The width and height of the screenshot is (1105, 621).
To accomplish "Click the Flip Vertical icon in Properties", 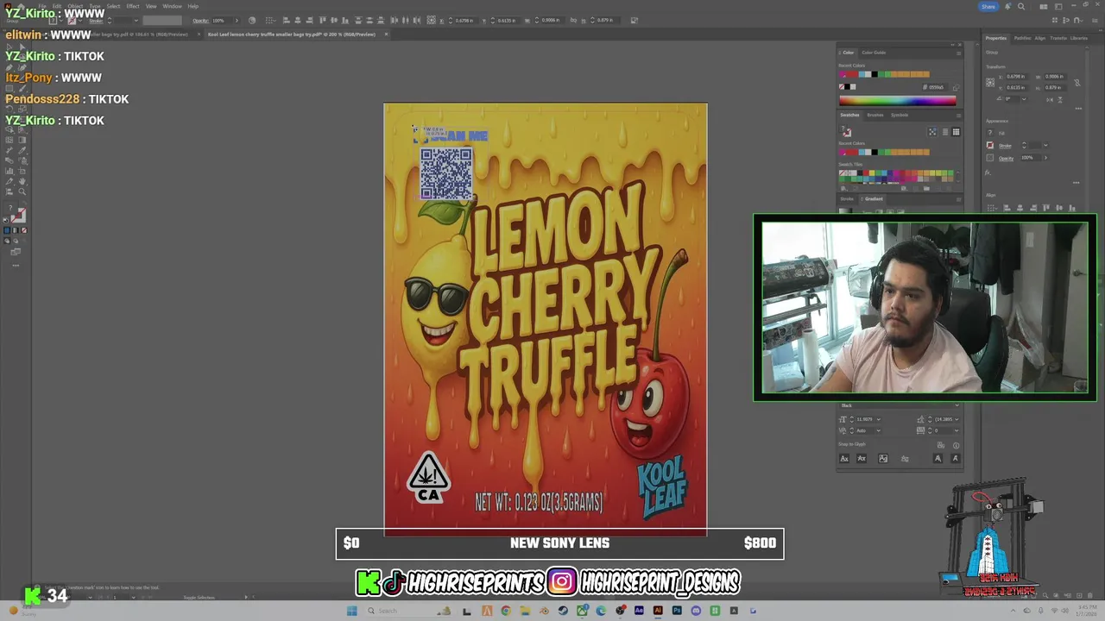I will [x=1060, y=100].
